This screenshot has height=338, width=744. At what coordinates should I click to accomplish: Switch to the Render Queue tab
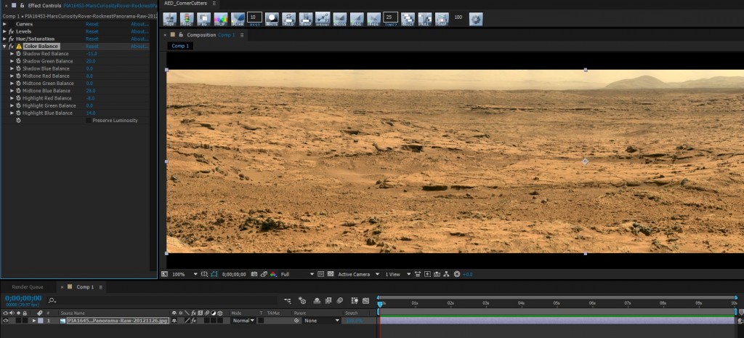point(28,287)
